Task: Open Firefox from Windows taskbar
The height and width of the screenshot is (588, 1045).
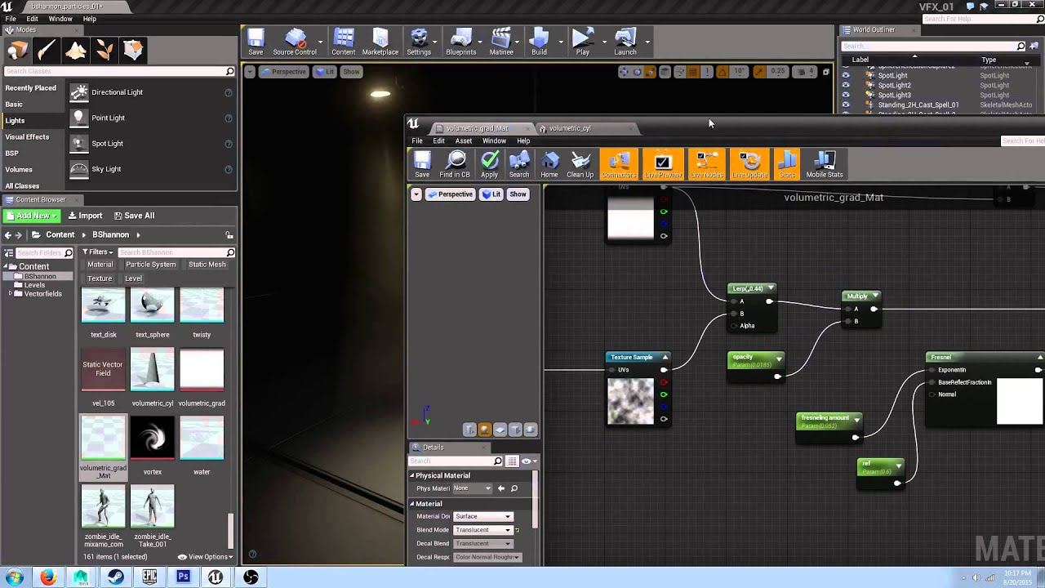Action: click(47, 577)
